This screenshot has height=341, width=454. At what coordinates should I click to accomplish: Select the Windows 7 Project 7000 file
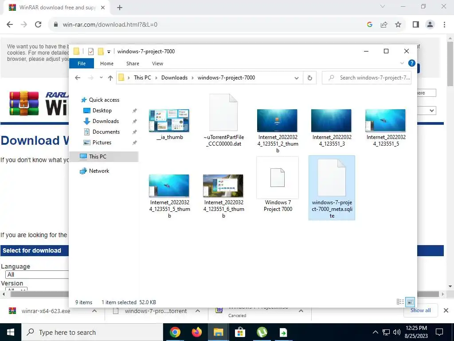pyautogui.click(x=278, y=185)
